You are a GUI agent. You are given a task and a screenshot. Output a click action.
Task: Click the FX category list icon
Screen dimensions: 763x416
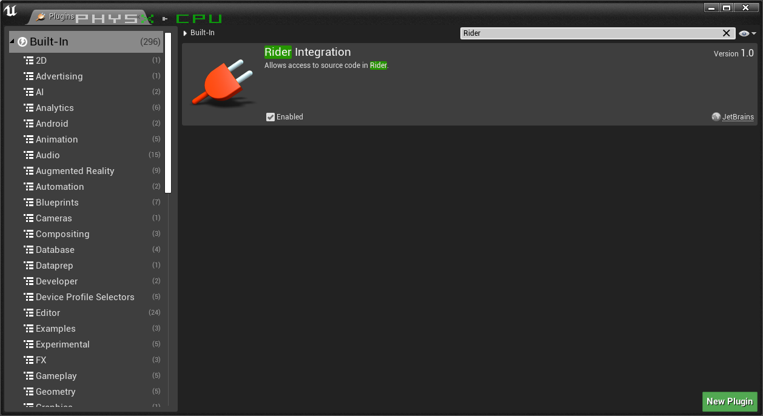pos(29,360)
